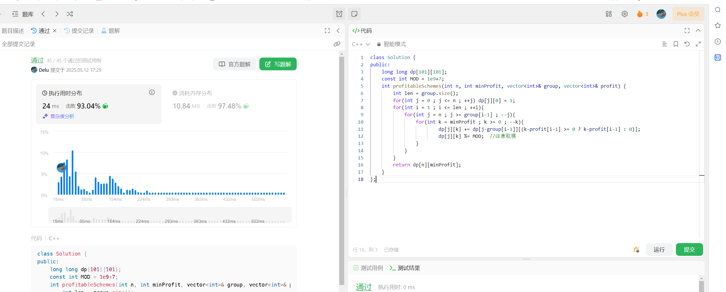Screen dimensions: 726x292
Task: Expand editor to fullscreen arrows icon
Action: [698, 44]
